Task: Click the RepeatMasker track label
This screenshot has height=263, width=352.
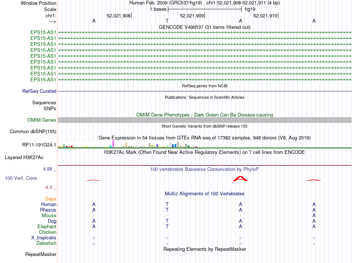Action: click(x=41, y=254)
